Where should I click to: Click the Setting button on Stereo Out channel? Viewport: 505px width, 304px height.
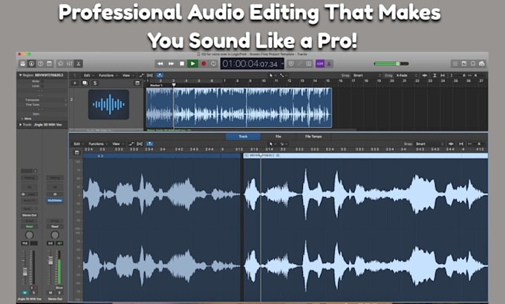[55, 178]
